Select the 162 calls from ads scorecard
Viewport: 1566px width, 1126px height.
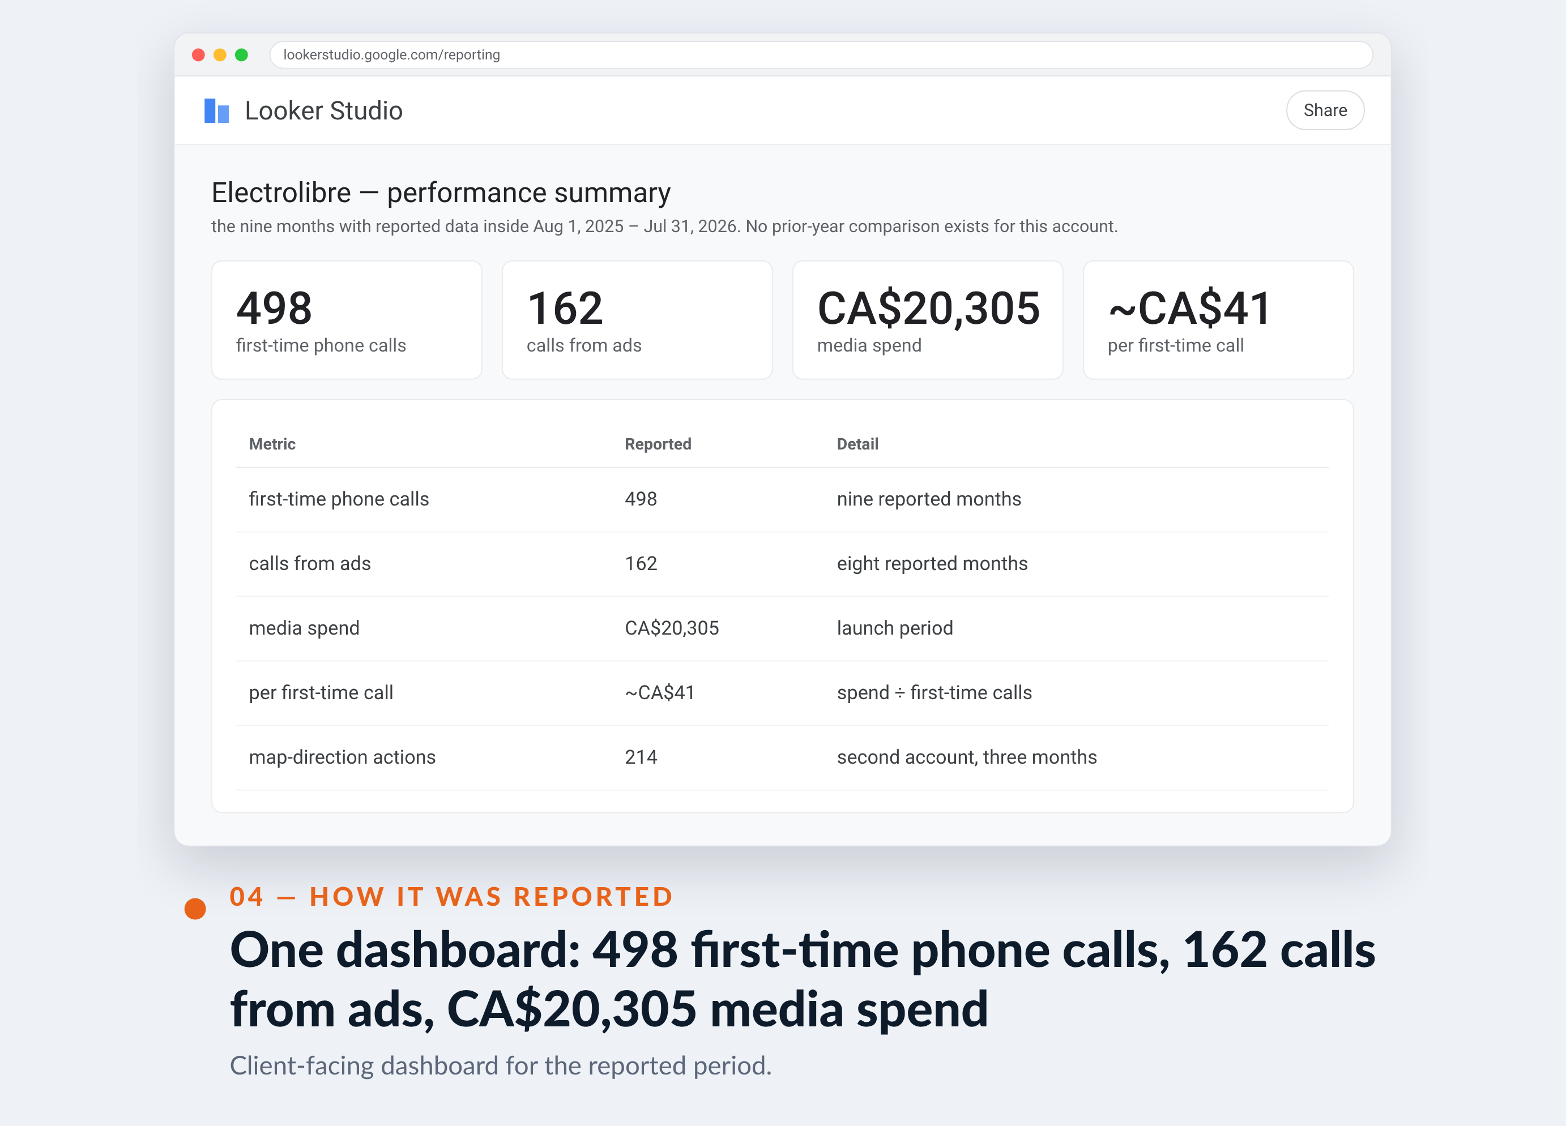(x=637, y=320)
